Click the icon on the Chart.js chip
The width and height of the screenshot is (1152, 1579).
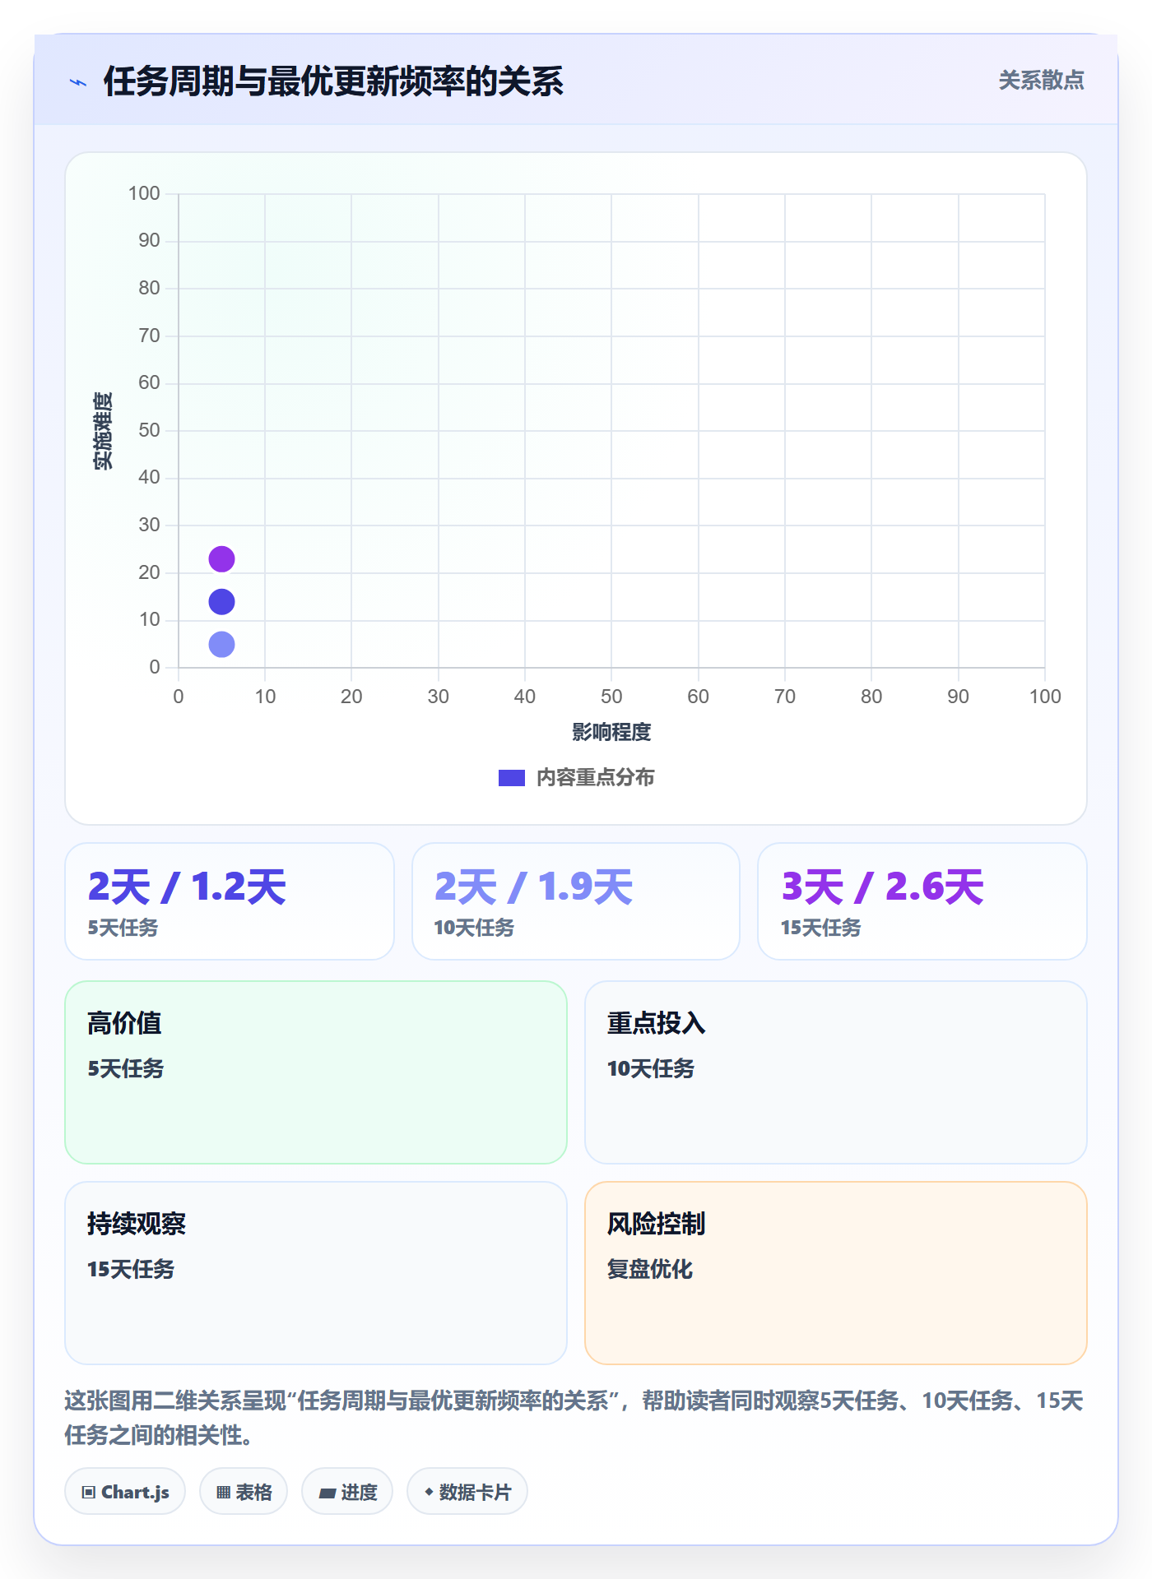point(89,1493)
